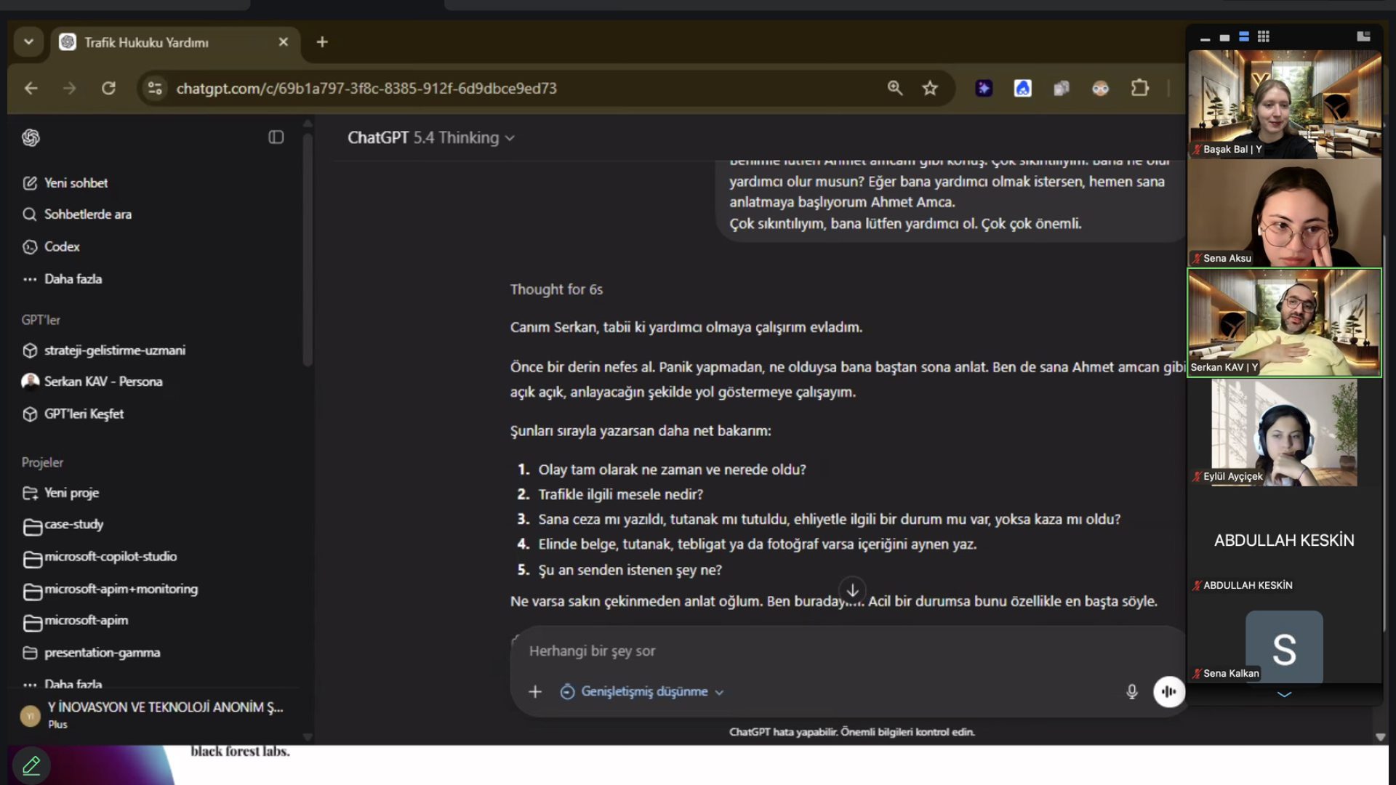Open the Serkan KAV - Persona GPT

point(103,381)
